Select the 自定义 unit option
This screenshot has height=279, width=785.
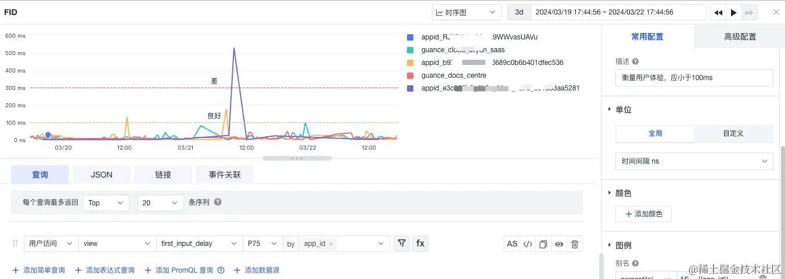[733, 133]
